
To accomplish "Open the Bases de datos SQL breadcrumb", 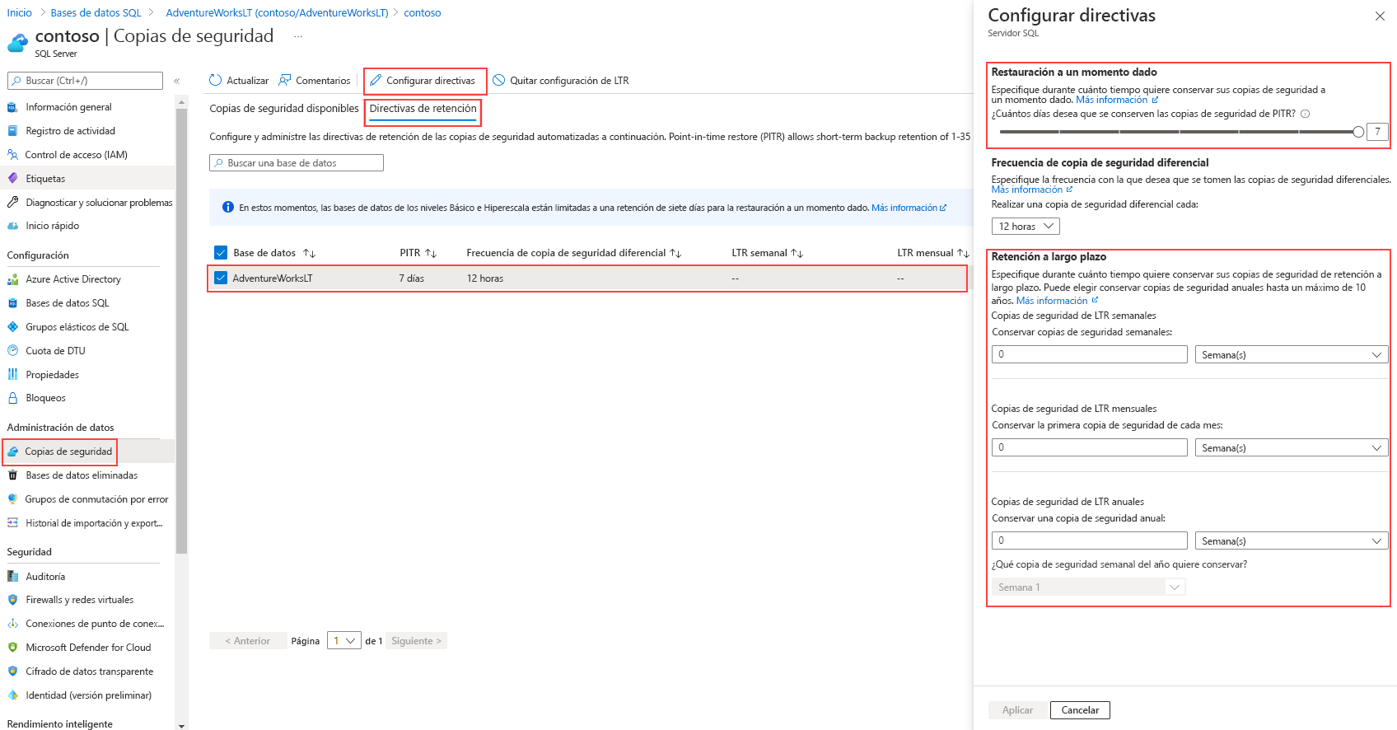I will pyautogui.click(x=96, y=13).
